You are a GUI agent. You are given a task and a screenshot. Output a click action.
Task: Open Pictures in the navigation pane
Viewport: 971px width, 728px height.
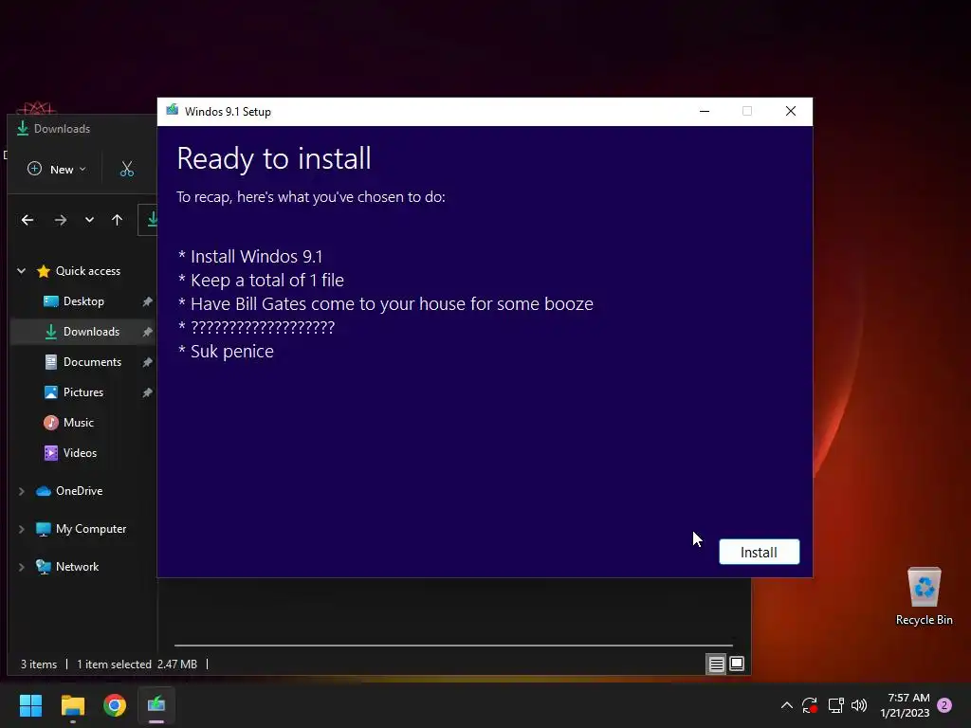83,391
